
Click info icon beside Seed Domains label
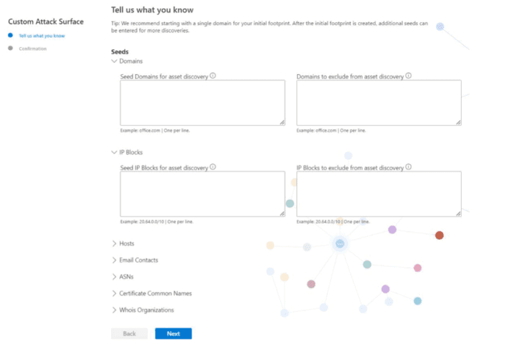point(213,76)
